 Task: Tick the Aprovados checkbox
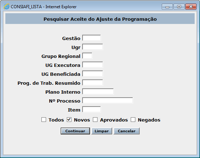pos(95,120)
